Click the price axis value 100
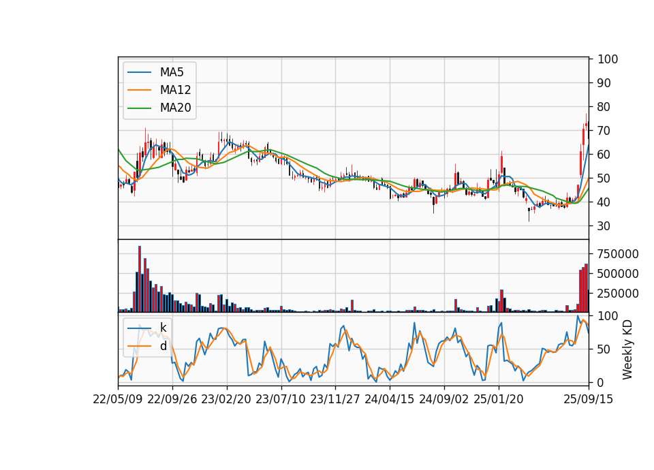Image resolution: width=654 pixels, height=470 pixels. [607, 59]
